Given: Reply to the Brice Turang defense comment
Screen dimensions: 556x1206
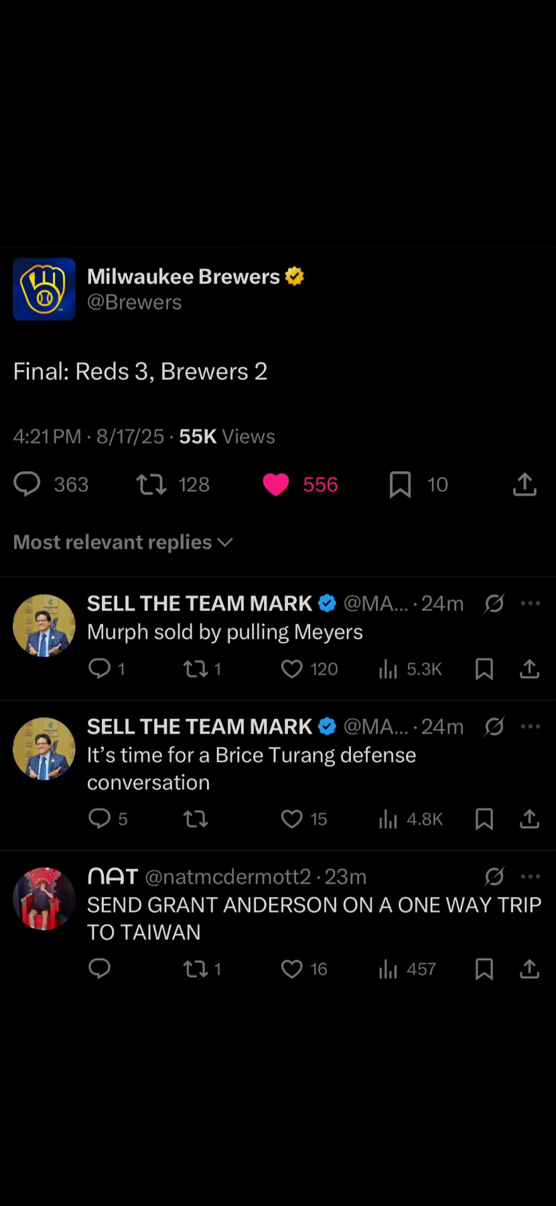Looking at the screenshot, I should [x=100, y=819].
